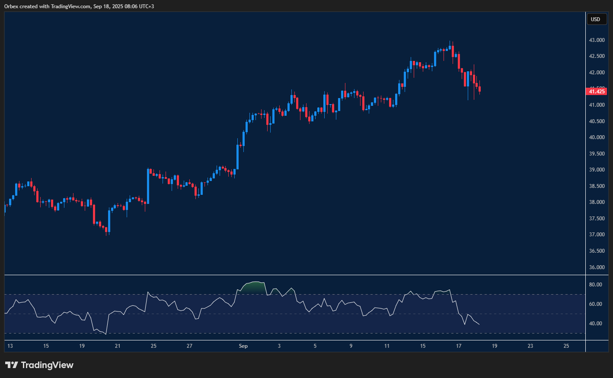Click the lowest candle near 37.000
The image size is (613, 378).
pyautogui.click(x=106, y=230)
